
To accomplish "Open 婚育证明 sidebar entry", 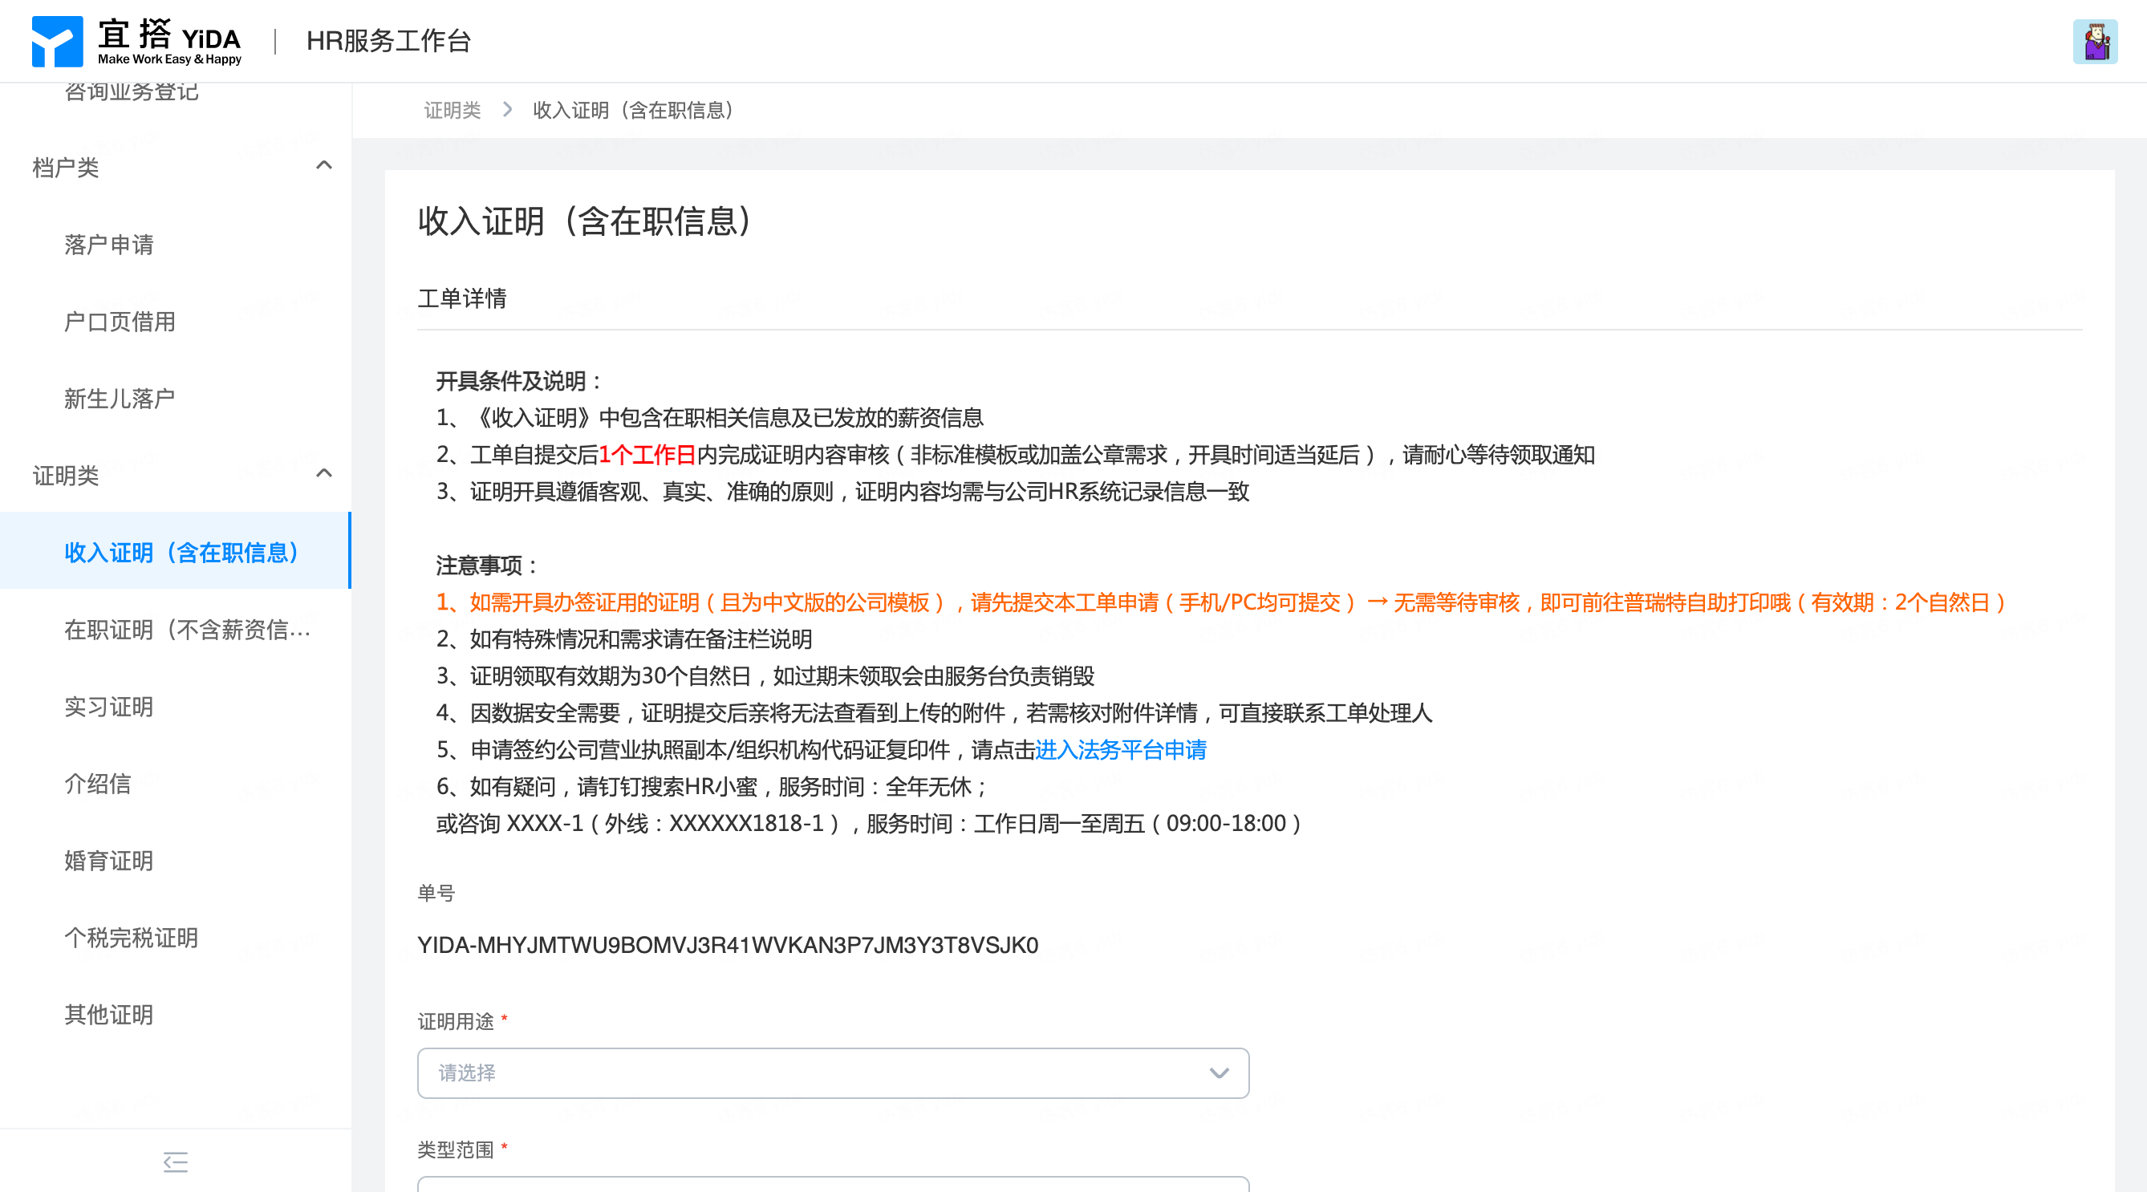I will (109, 860).
